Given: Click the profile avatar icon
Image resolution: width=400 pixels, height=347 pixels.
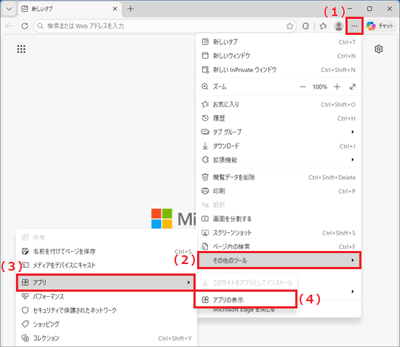Looking at the screenshot, I should (338, 26).
